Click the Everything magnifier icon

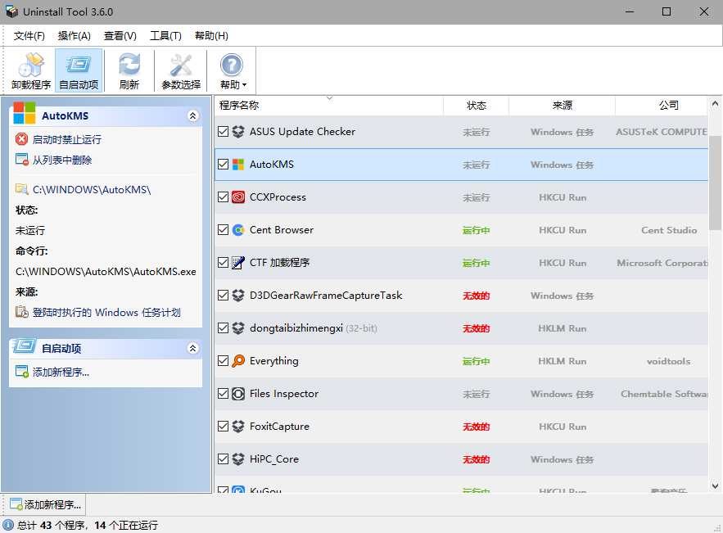coord(238,361)
